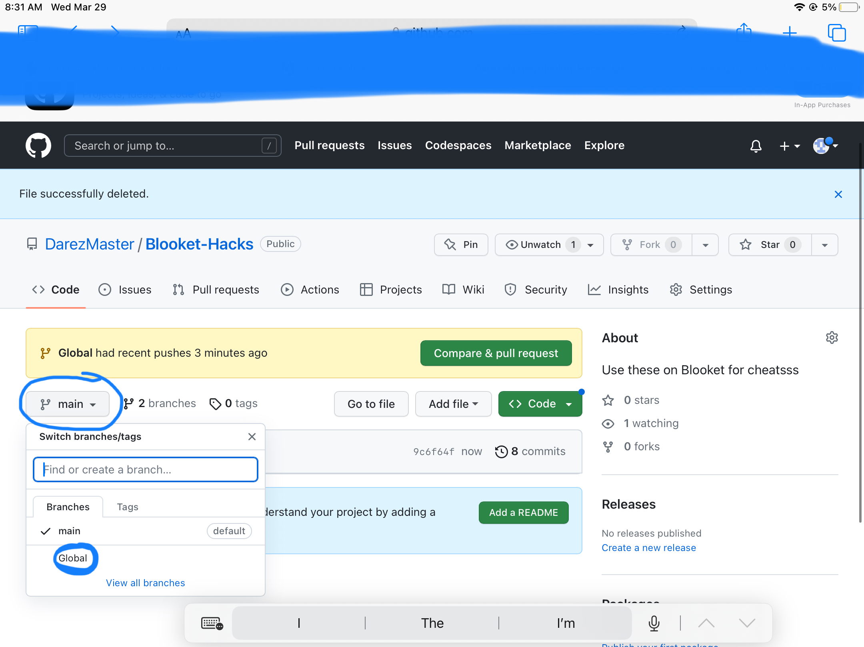Viewport: 864px width, 647px height.
Task: Open the 0 stars link
Action: click(631, 400)
